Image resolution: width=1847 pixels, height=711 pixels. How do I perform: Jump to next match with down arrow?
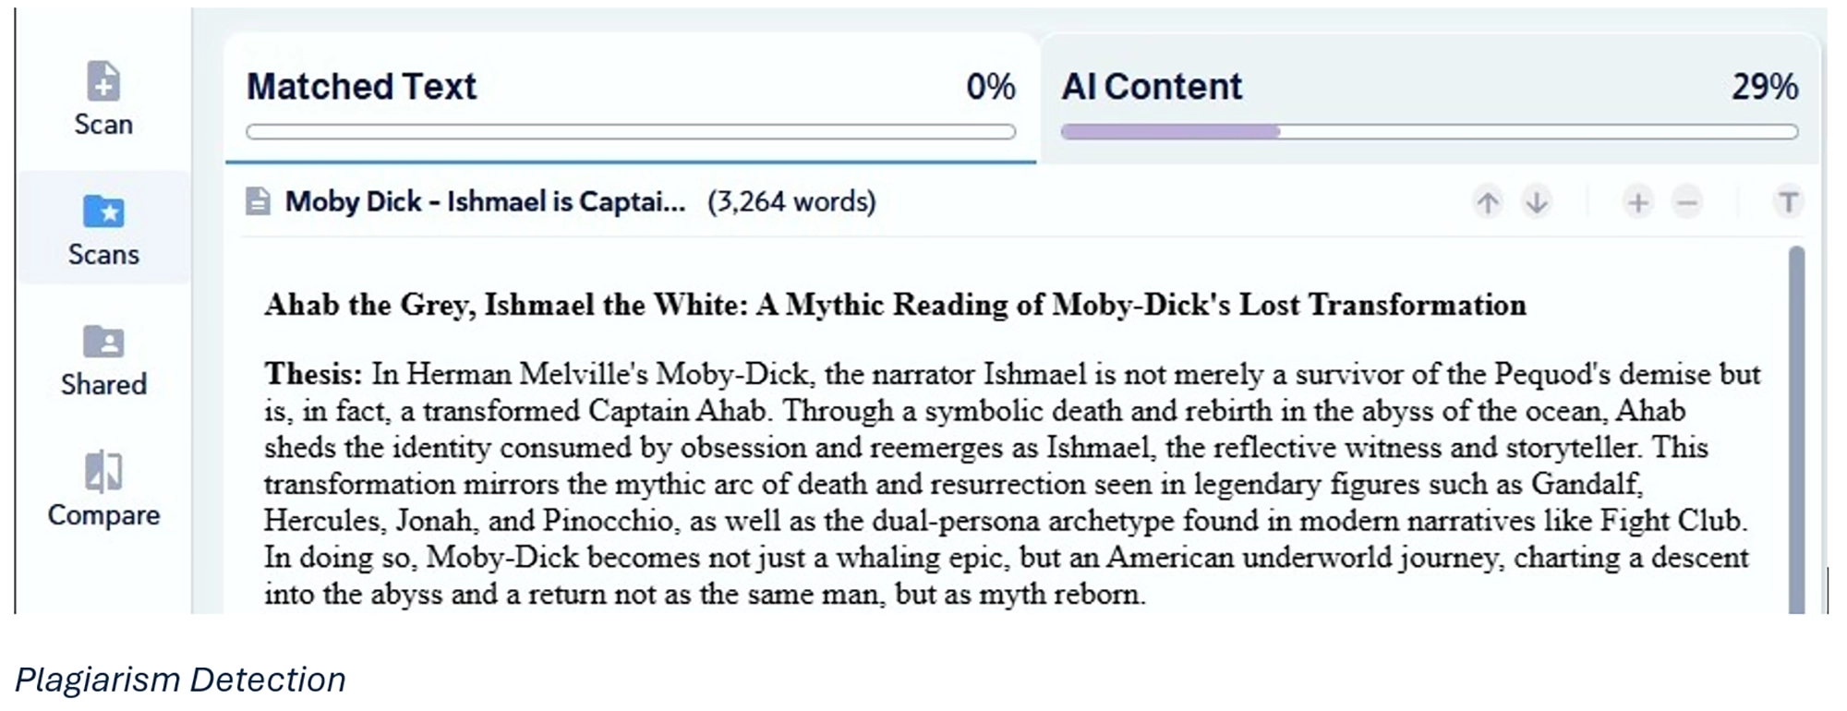1537,202
